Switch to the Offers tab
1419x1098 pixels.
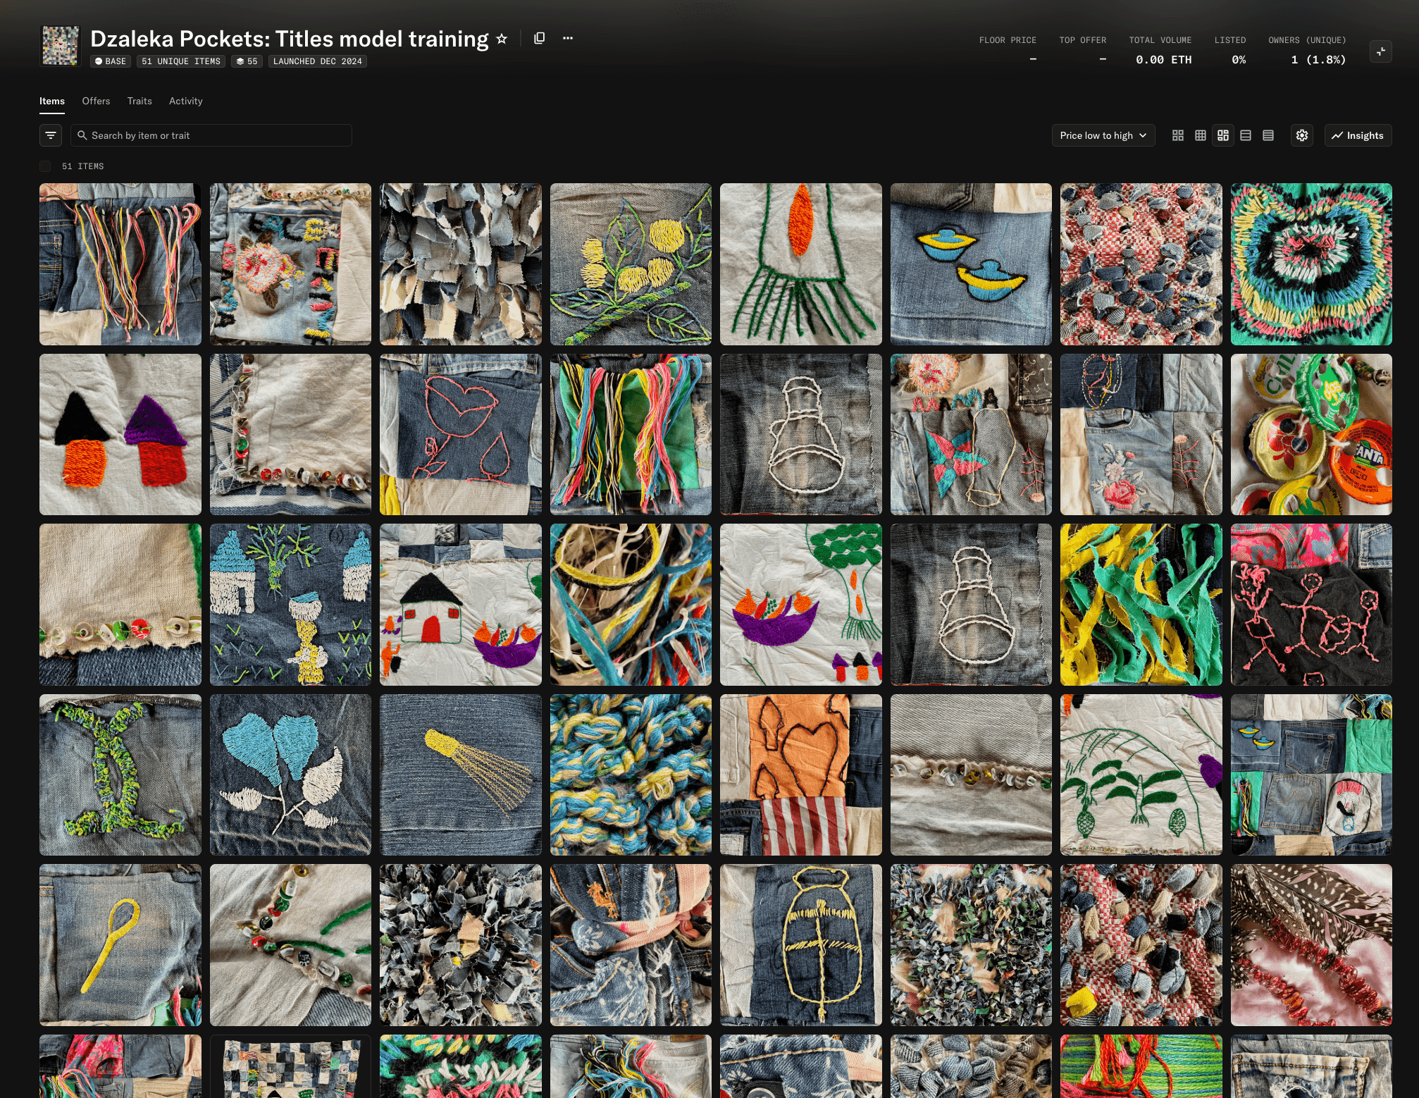point(96,101)
